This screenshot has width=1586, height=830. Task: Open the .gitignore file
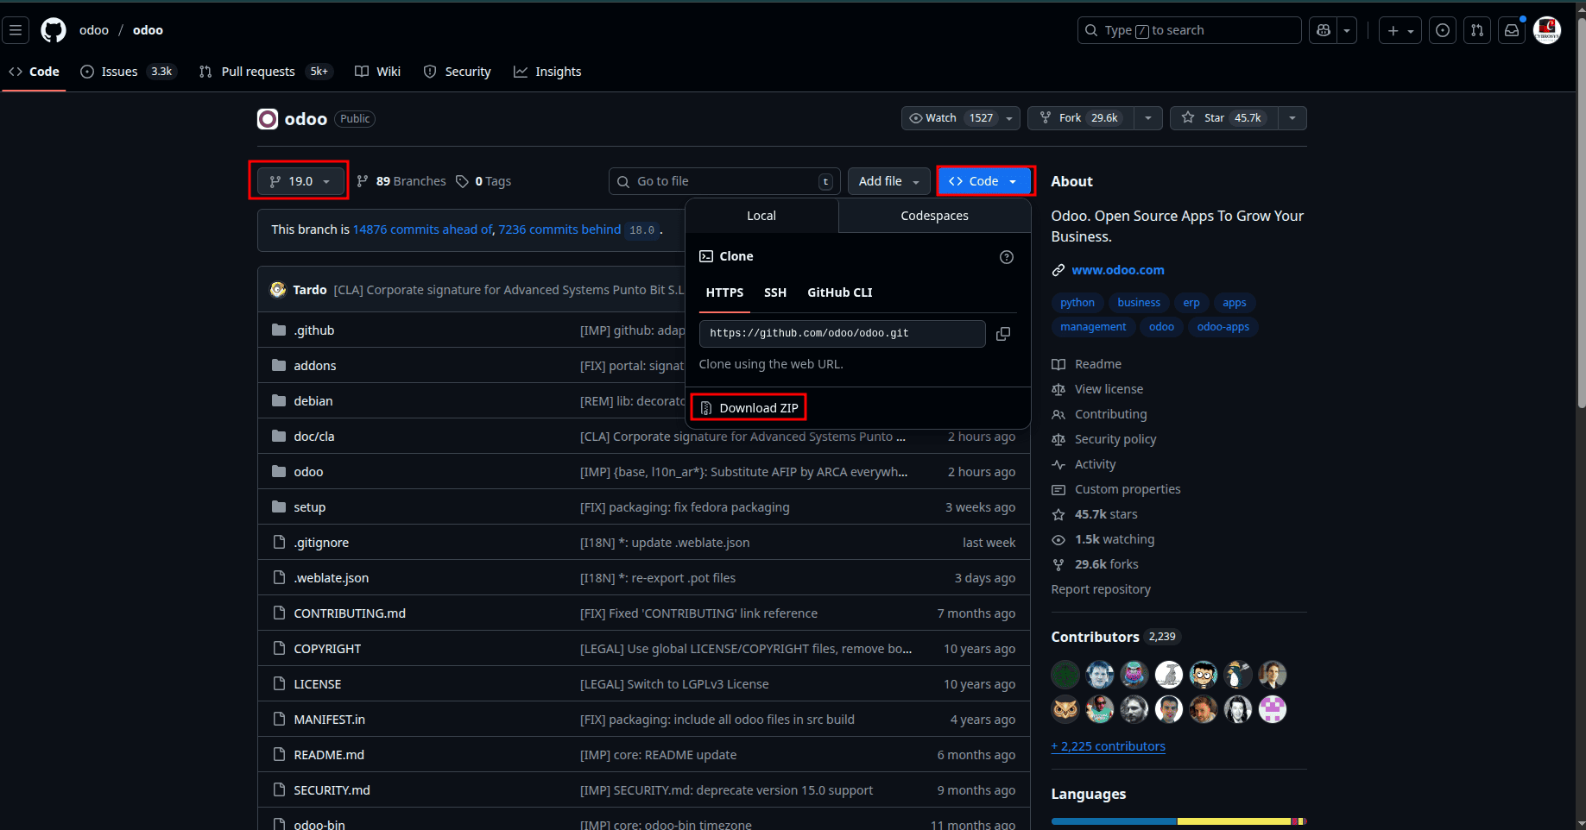[x=321, y=543]
